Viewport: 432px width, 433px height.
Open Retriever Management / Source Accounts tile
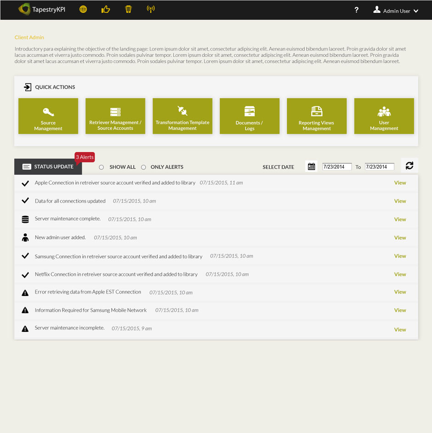[x=115, y=116]
